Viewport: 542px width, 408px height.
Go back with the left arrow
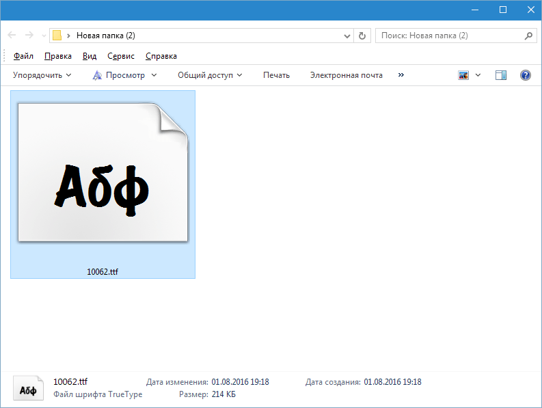click(12, 35)
